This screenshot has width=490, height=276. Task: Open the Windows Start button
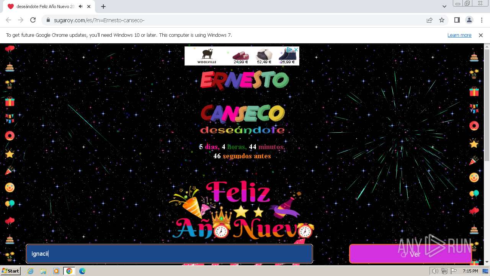tap(11, 271)
